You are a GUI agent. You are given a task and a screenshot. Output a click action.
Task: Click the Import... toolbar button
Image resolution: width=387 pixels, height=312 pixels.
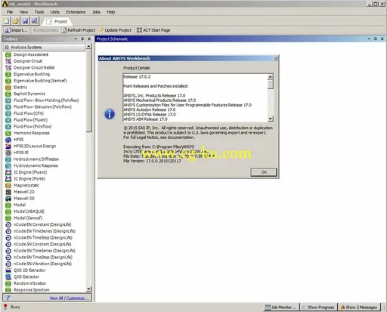click(x=16, y=30)
